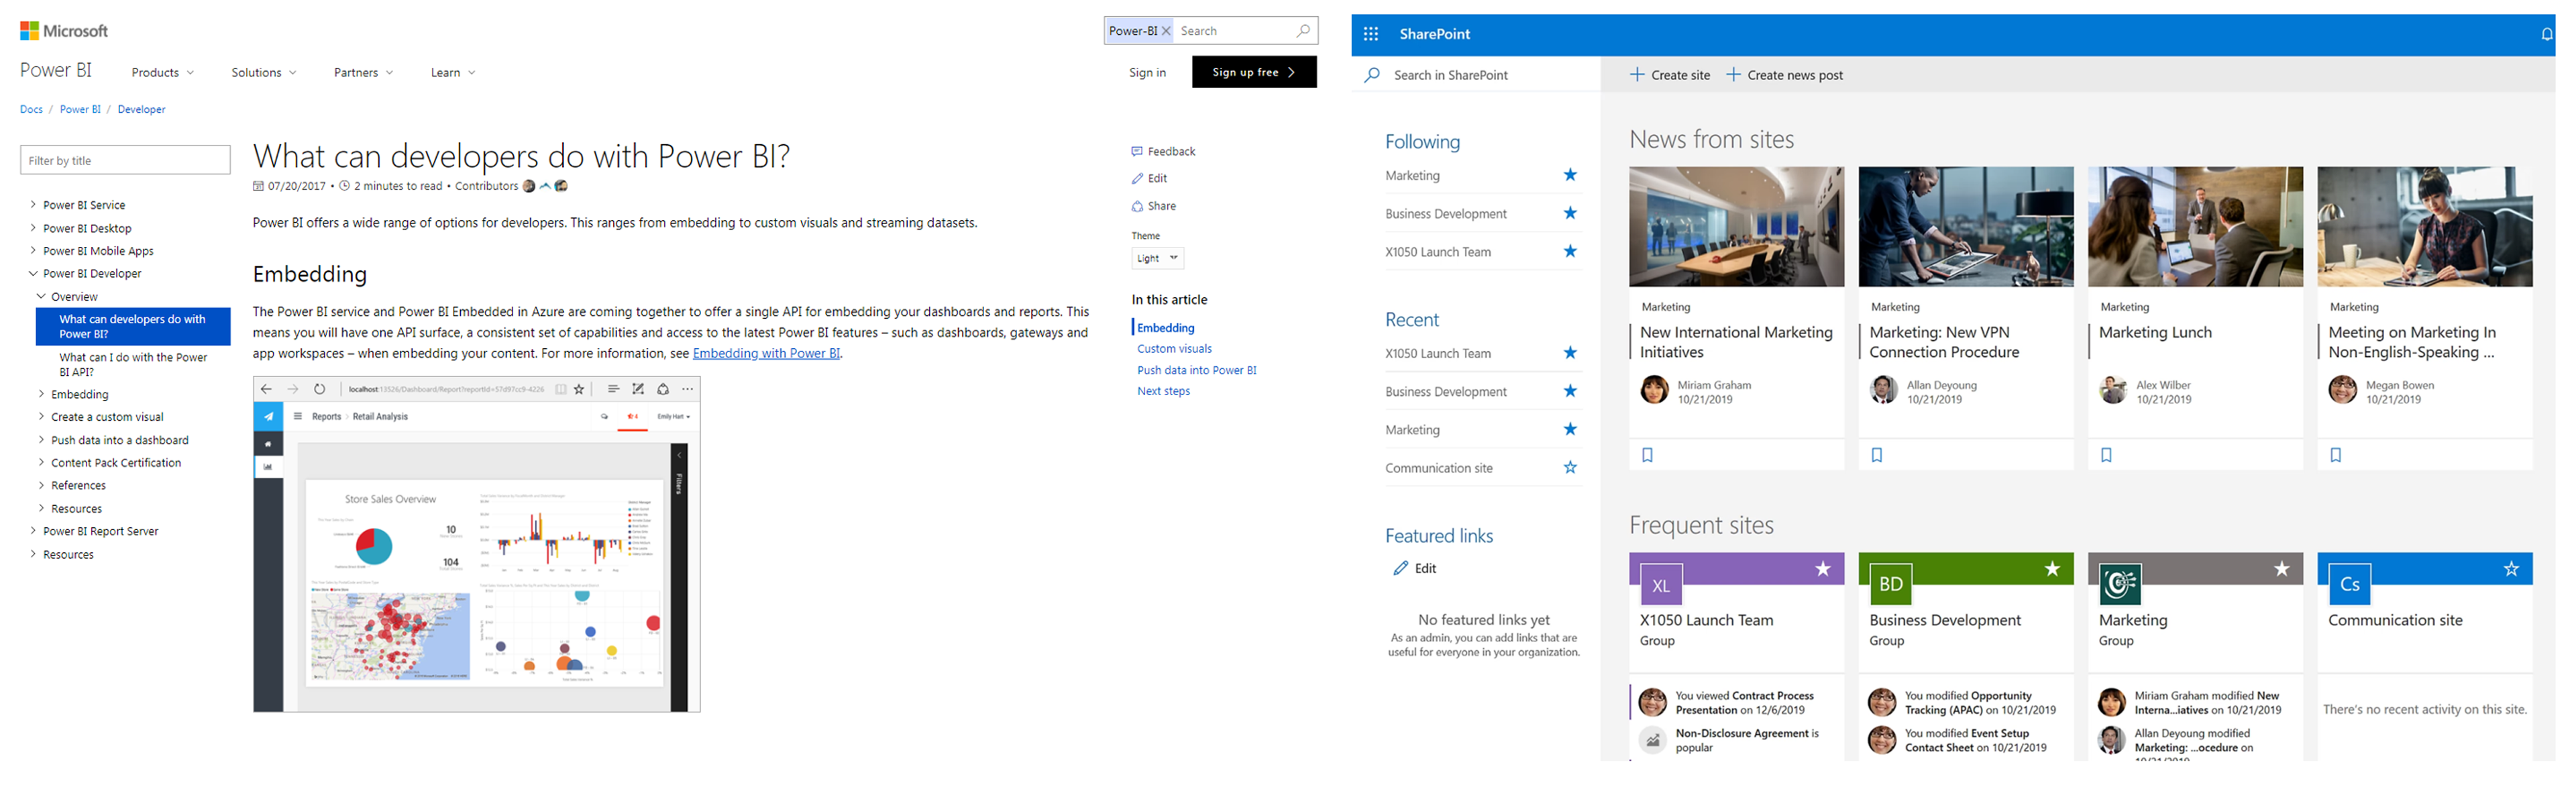Open the Embedding with Power BI link
The image size is (2576, 789).
(x=766, y=353)
